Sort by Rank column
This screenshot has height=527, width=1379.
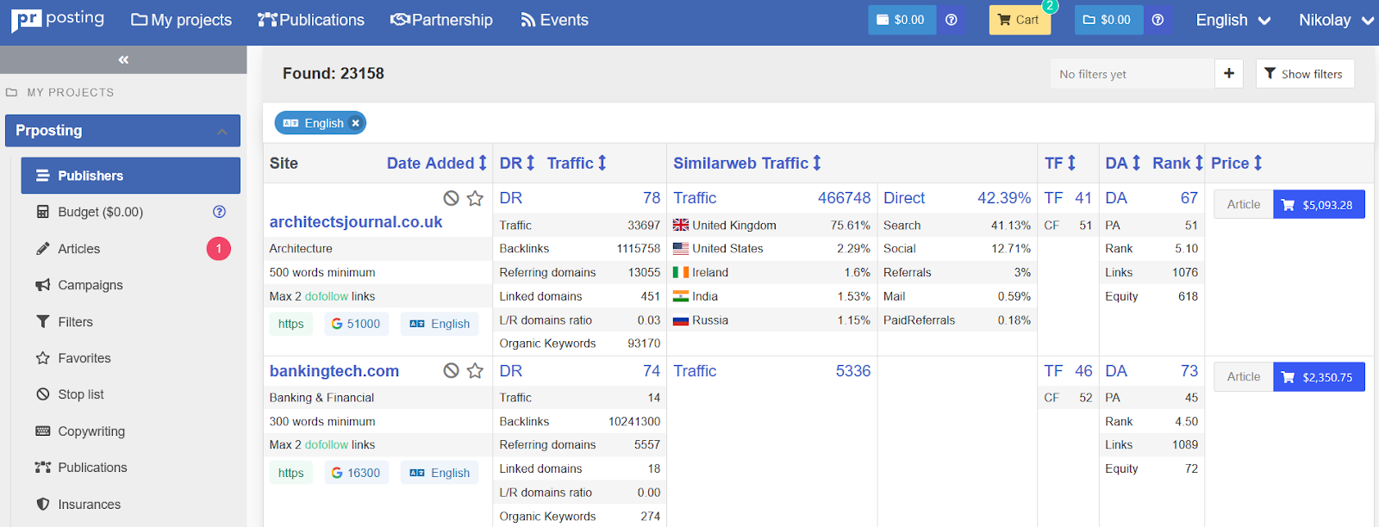(x=1178, y=163)
